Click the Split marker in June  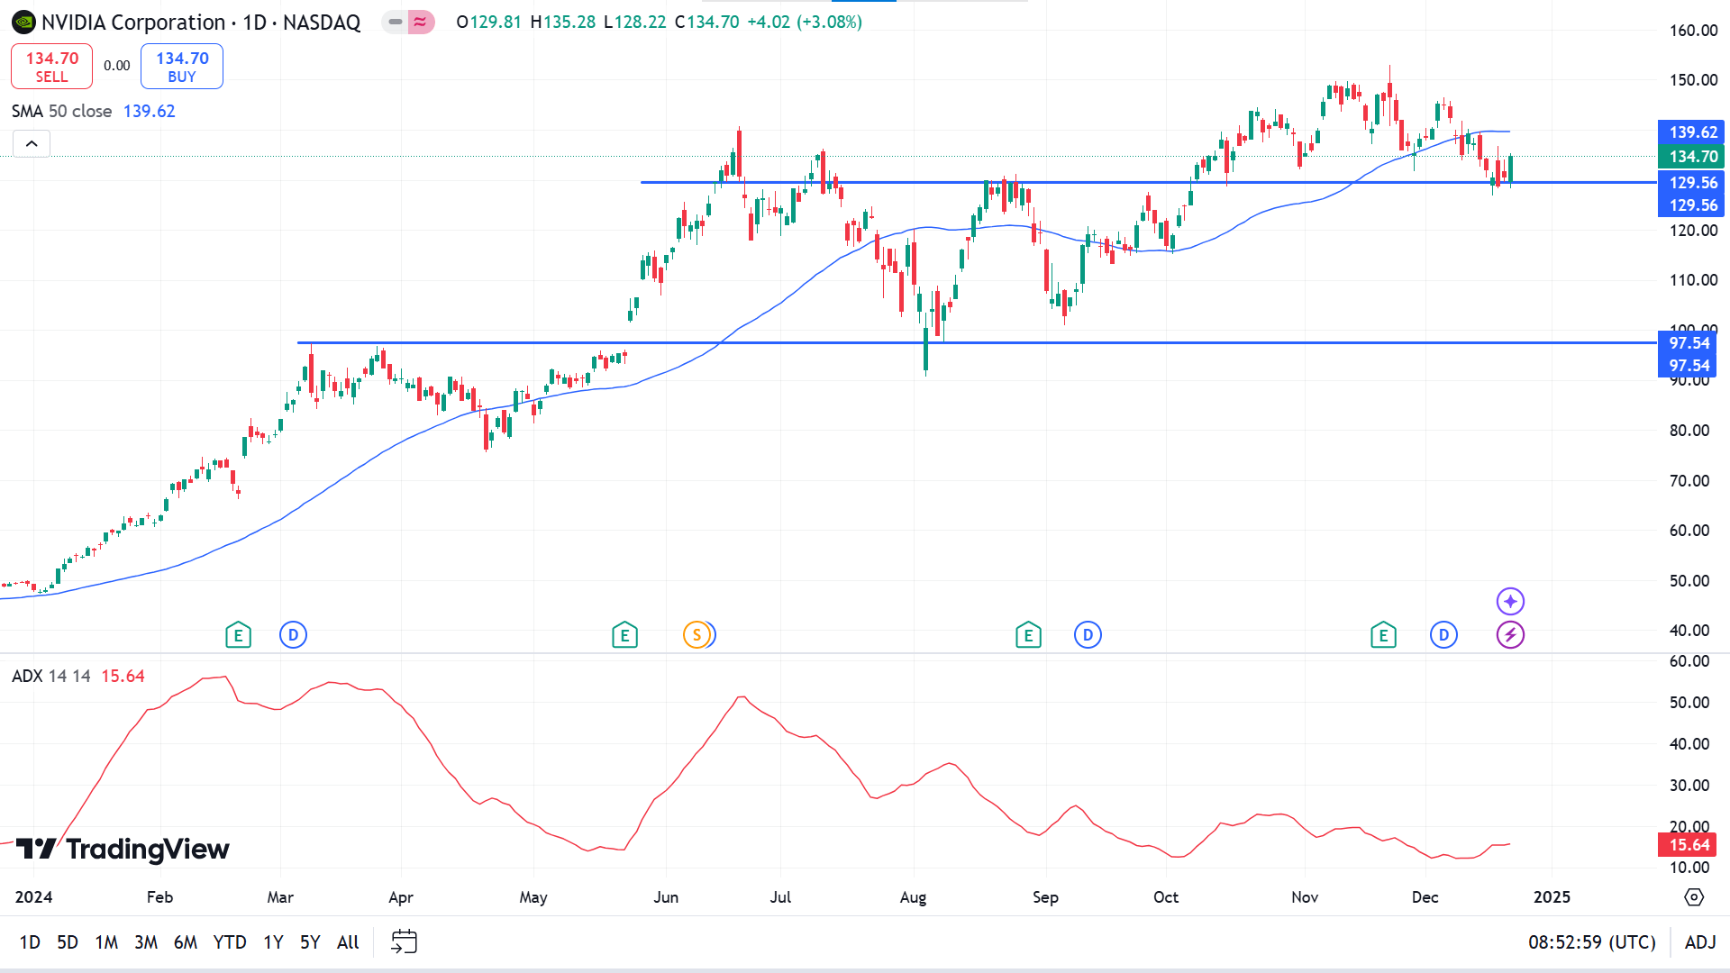click(x=697, y=635)
